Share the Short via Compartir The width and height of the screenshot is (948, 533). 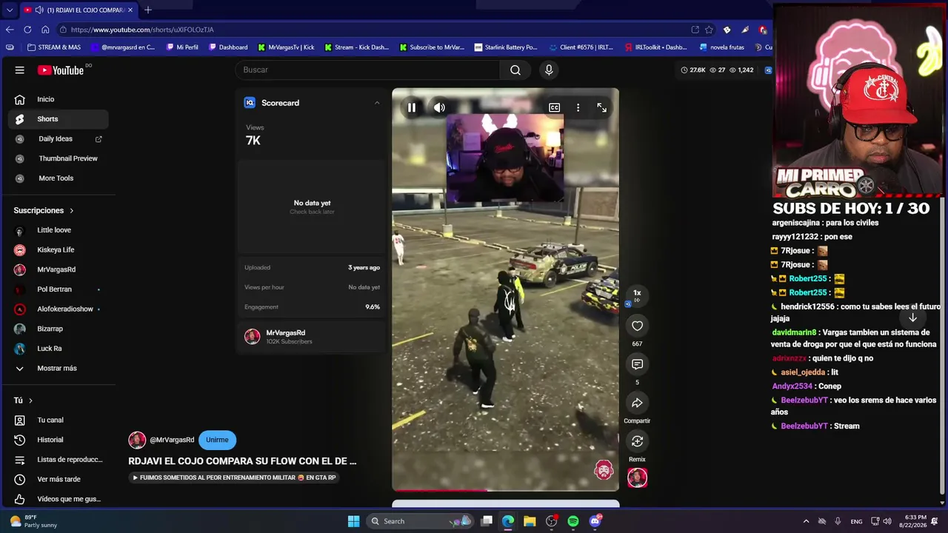[x=637, y=403]
